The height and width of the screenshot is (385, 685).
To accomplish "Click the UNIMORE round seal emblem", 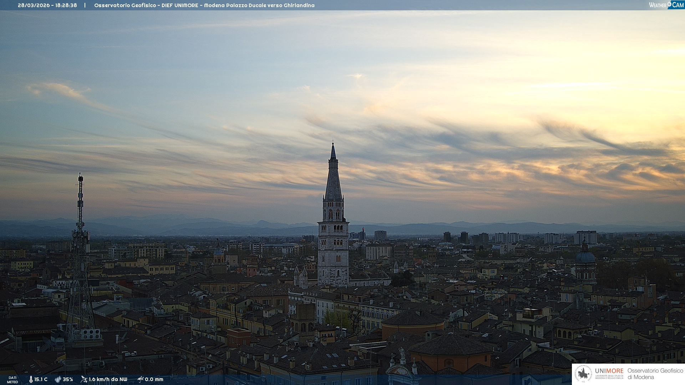I will [x=583, y=374].
